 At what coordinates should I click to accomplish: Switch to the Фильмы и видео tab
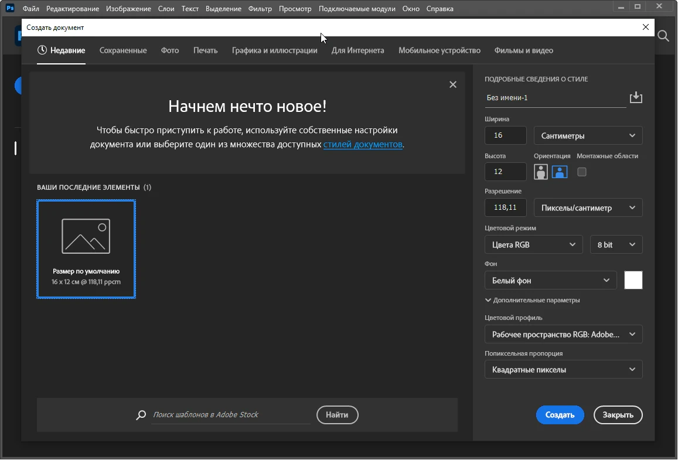coord(524,50)
